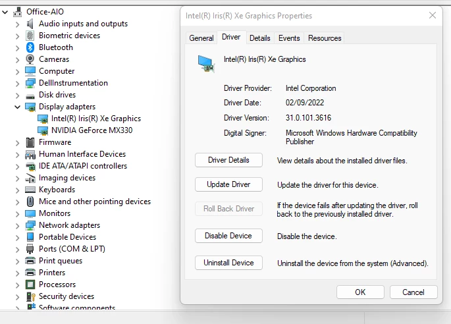Image resolution: width=451 pixels, height=324 pixels.
Task: Click the Disk drives icon
Action: coord(30,95)
